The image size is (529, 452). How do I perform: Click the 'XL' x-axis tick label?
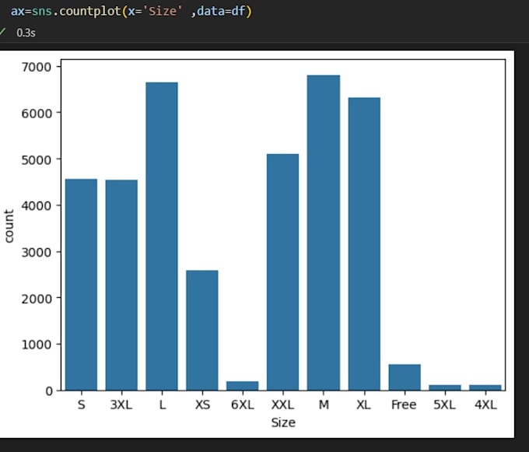coord(363,405)
